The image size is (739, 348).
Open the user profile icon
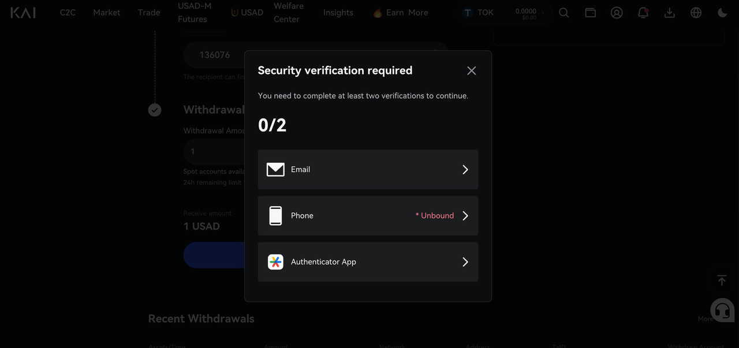(x=617, y=13)
